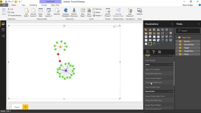Switch to the Data / Drill tab
Viewport: 201px width, 113px height.
coord(55,5)
